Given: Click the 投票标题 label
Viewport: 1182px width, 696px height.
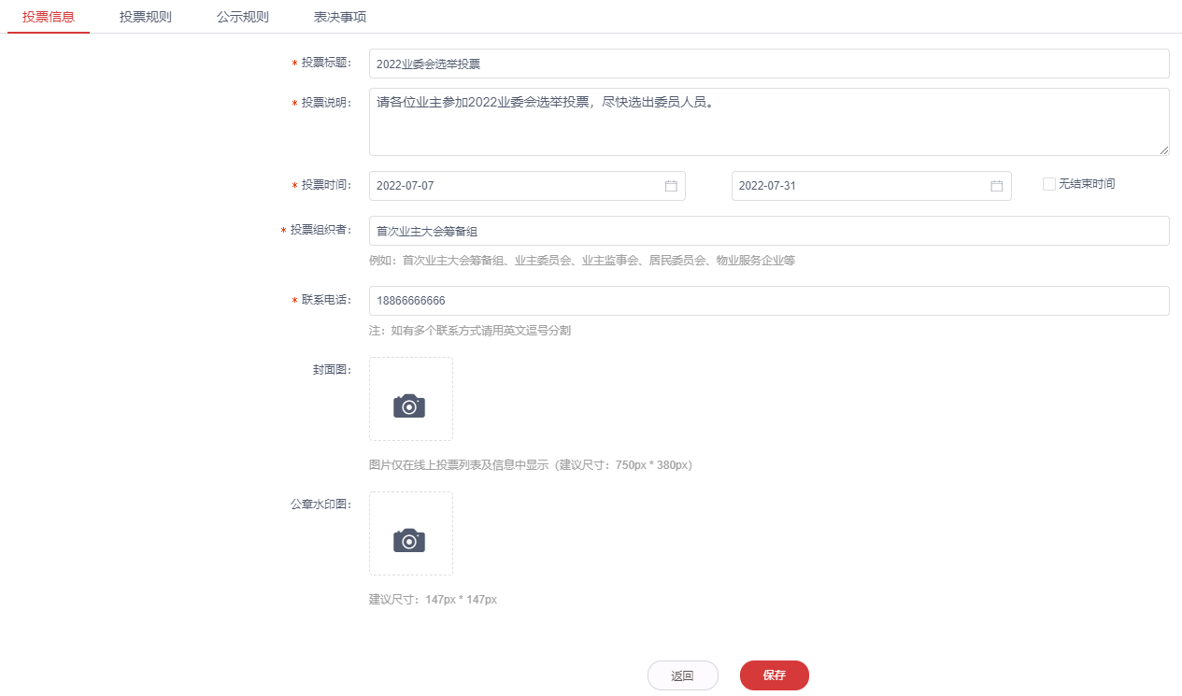Looking at the screenshot, I should (x=326, y=63).
